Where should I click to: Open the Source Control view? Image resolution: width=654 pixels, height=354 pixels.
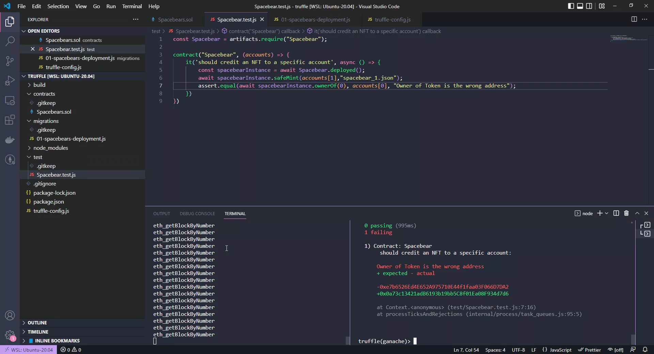coord(10,61)
